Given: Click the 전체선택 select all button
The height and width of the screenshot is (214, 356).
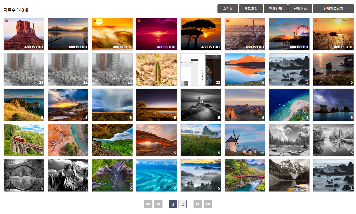Looking at the screenshot, I should click(275, 9).
